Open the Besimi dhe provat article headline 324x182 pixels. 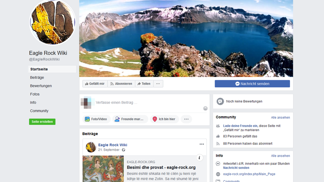(x=161, y=168)
